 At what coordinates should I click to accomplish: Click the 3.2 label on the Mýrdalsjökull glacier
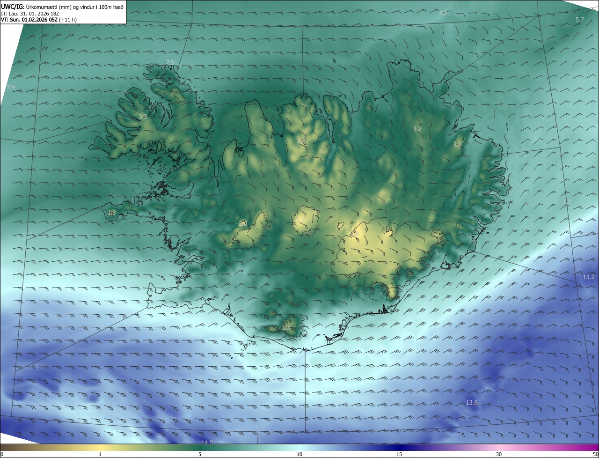click(x=285, y=328)
